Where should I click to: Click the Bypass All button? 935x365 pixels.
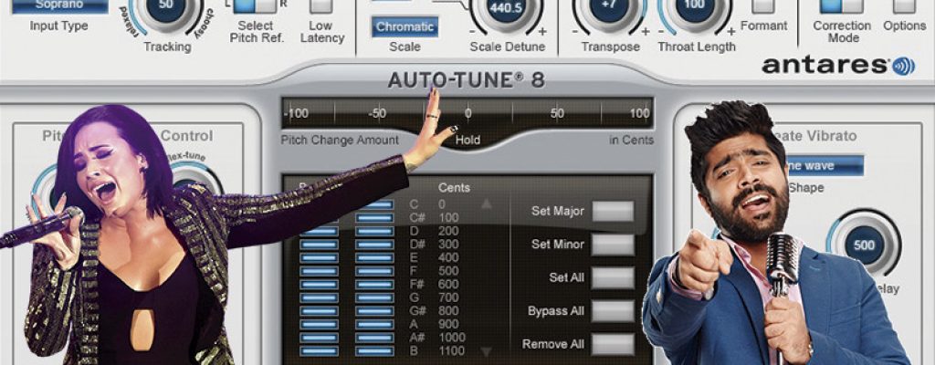coord(613,311)
